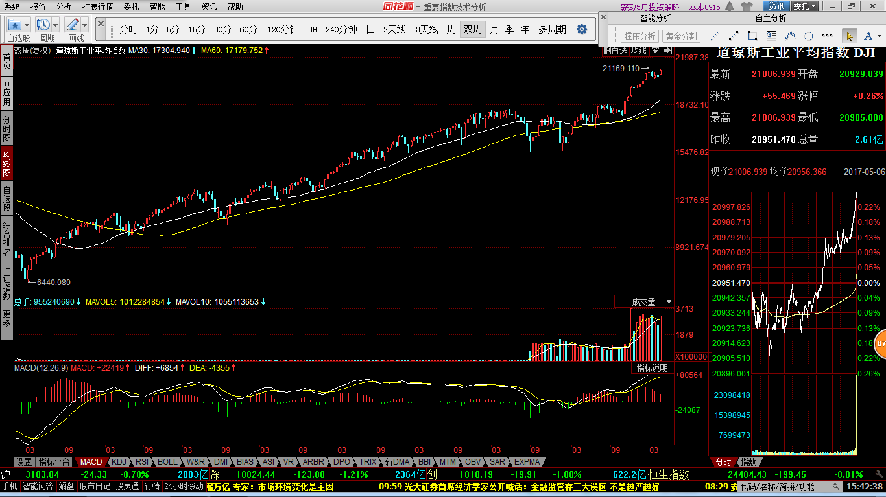Select the straight line drawing tool
Image resolution: width=886 pixels, height=497 pixels.
click(715, 36)
